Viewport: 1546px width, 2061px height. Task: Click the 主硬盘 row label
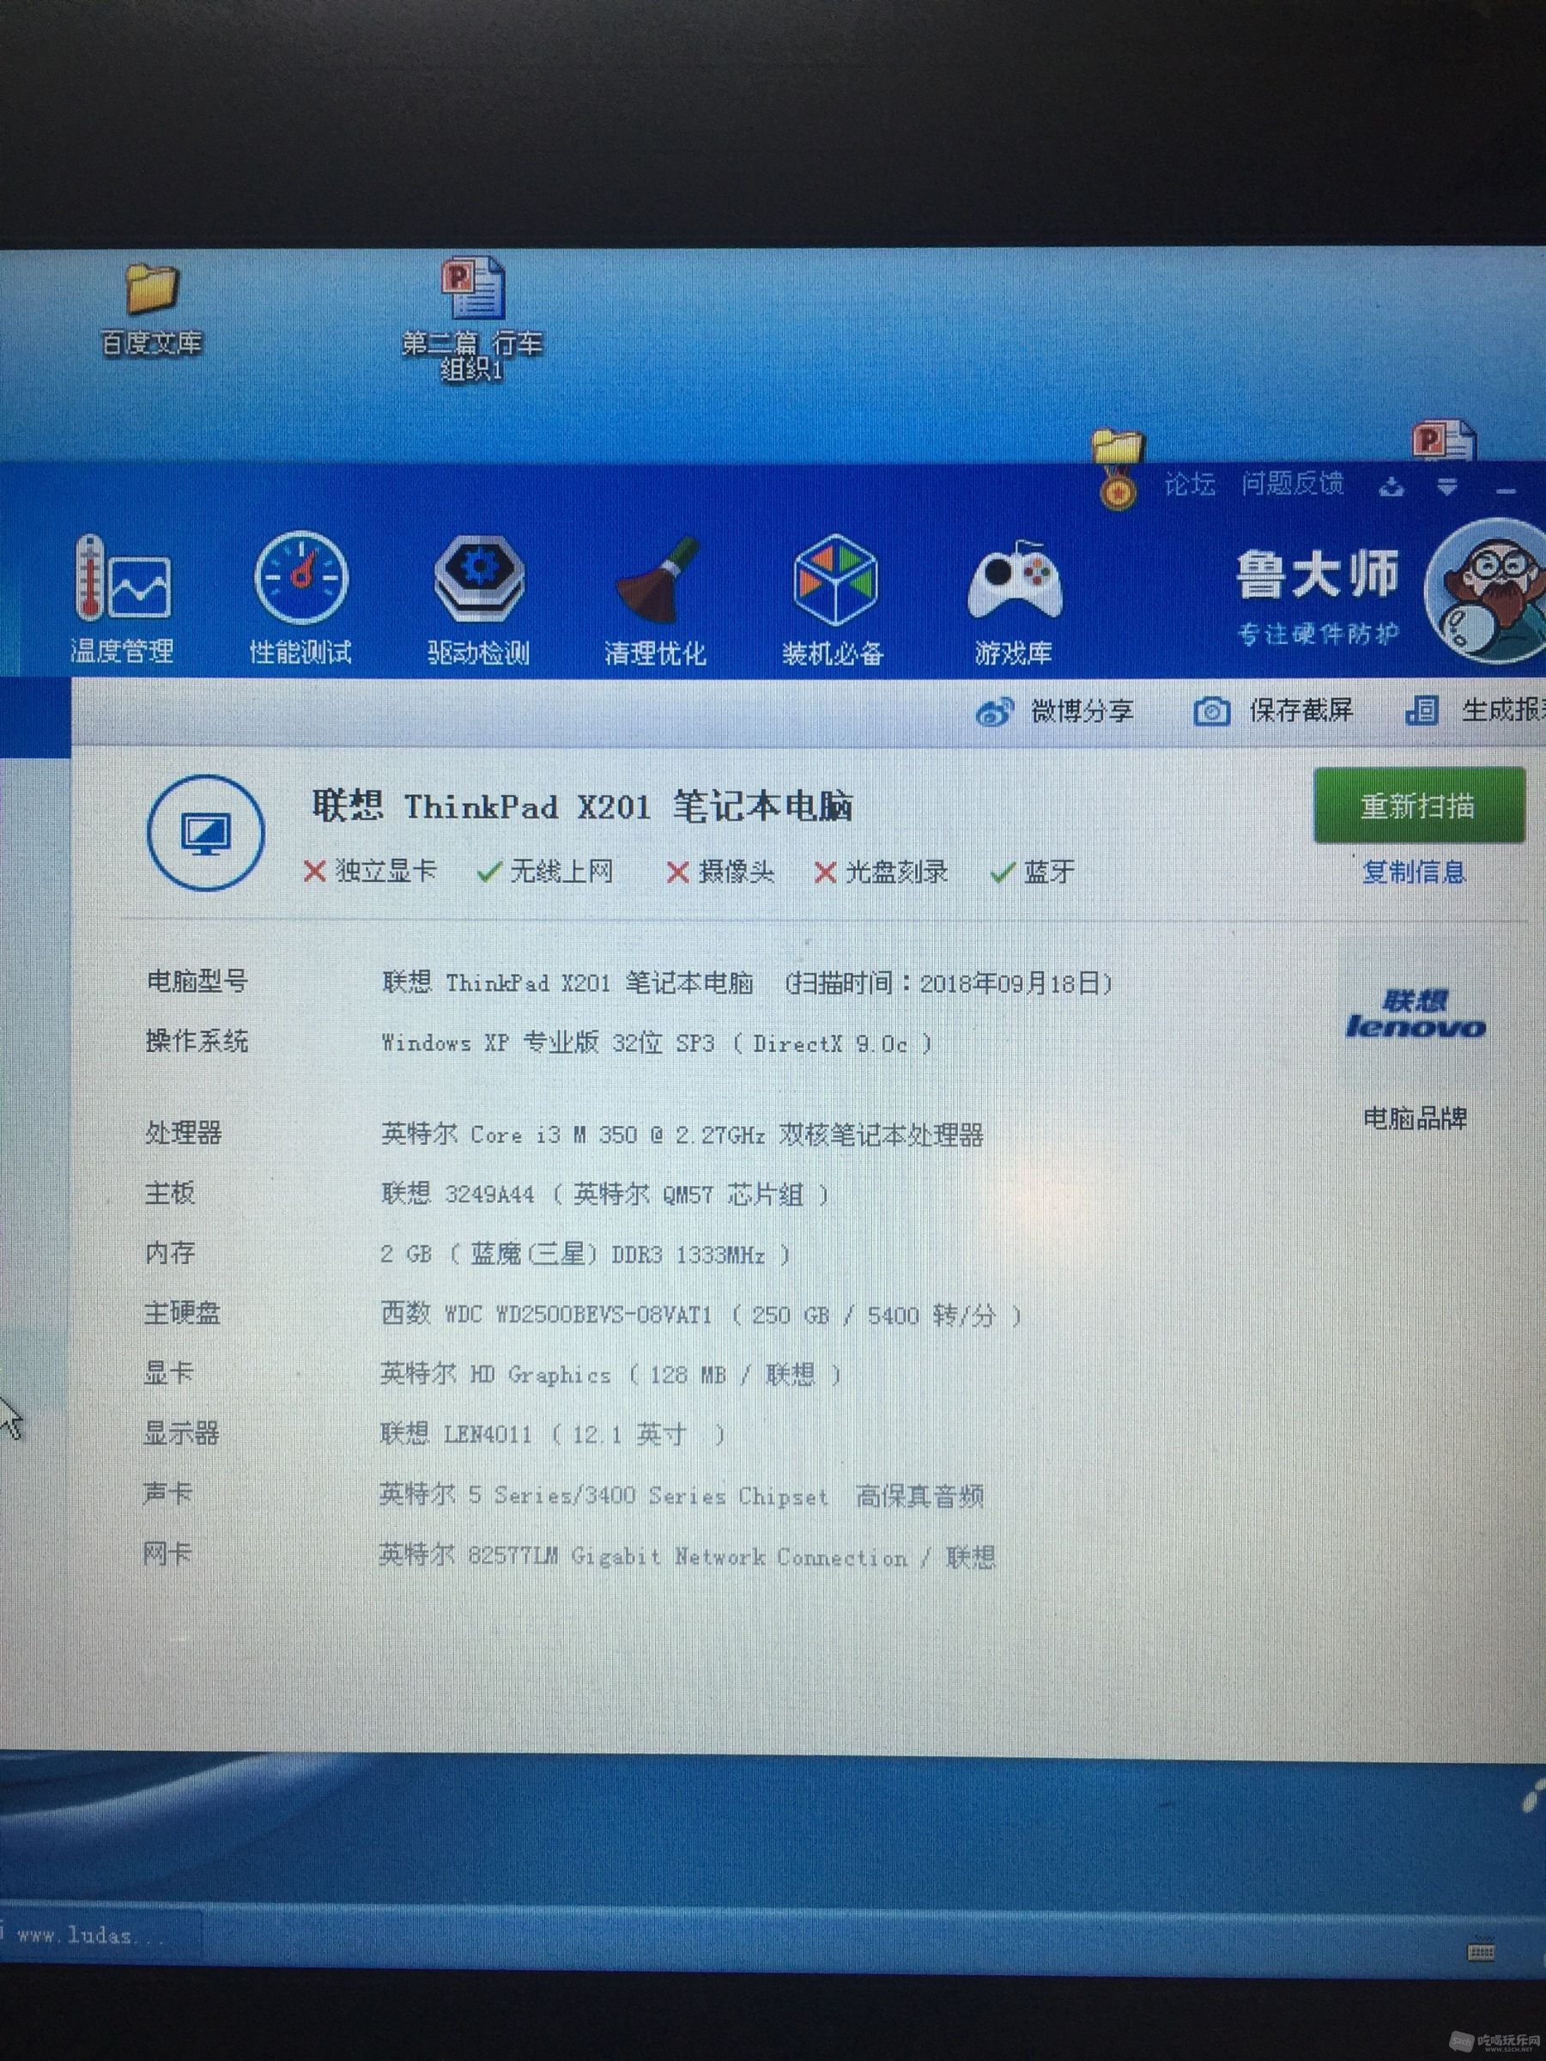(182, 1313)
